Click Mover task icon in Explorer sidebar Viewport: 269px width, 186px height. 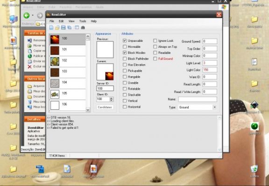[x=30, y=46]
